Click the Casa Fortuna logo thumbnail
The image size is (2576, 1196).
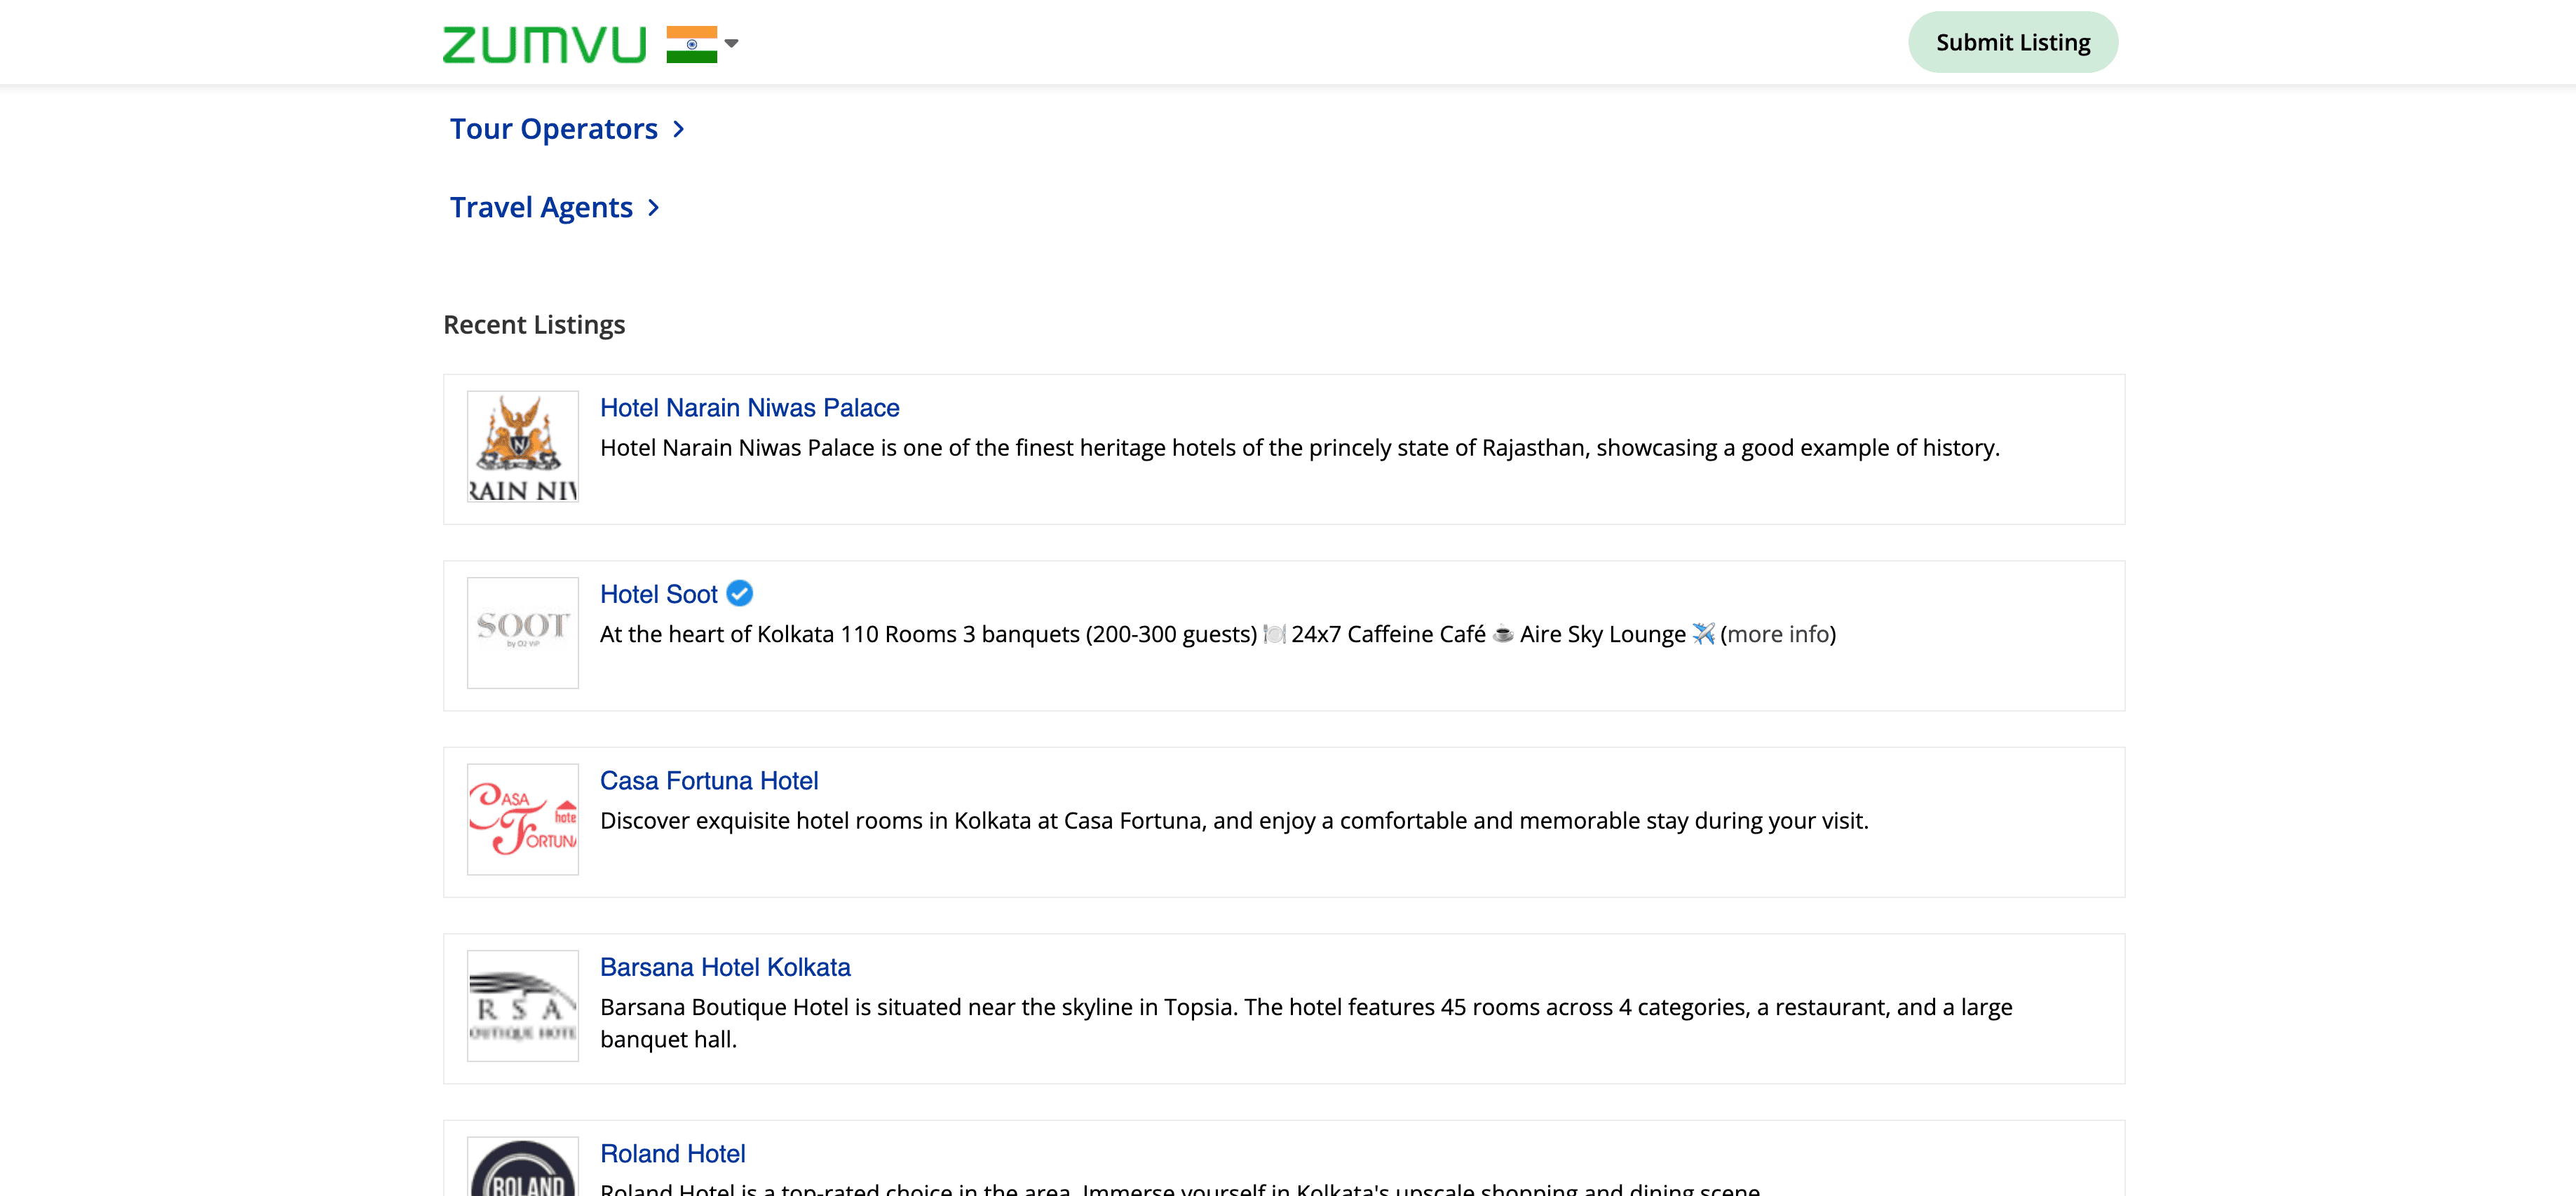522,819
